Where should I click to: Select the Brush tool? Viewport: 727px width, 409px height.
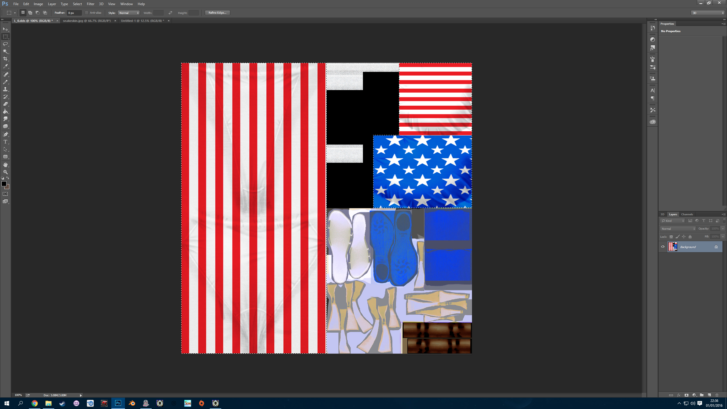[5, 82]
